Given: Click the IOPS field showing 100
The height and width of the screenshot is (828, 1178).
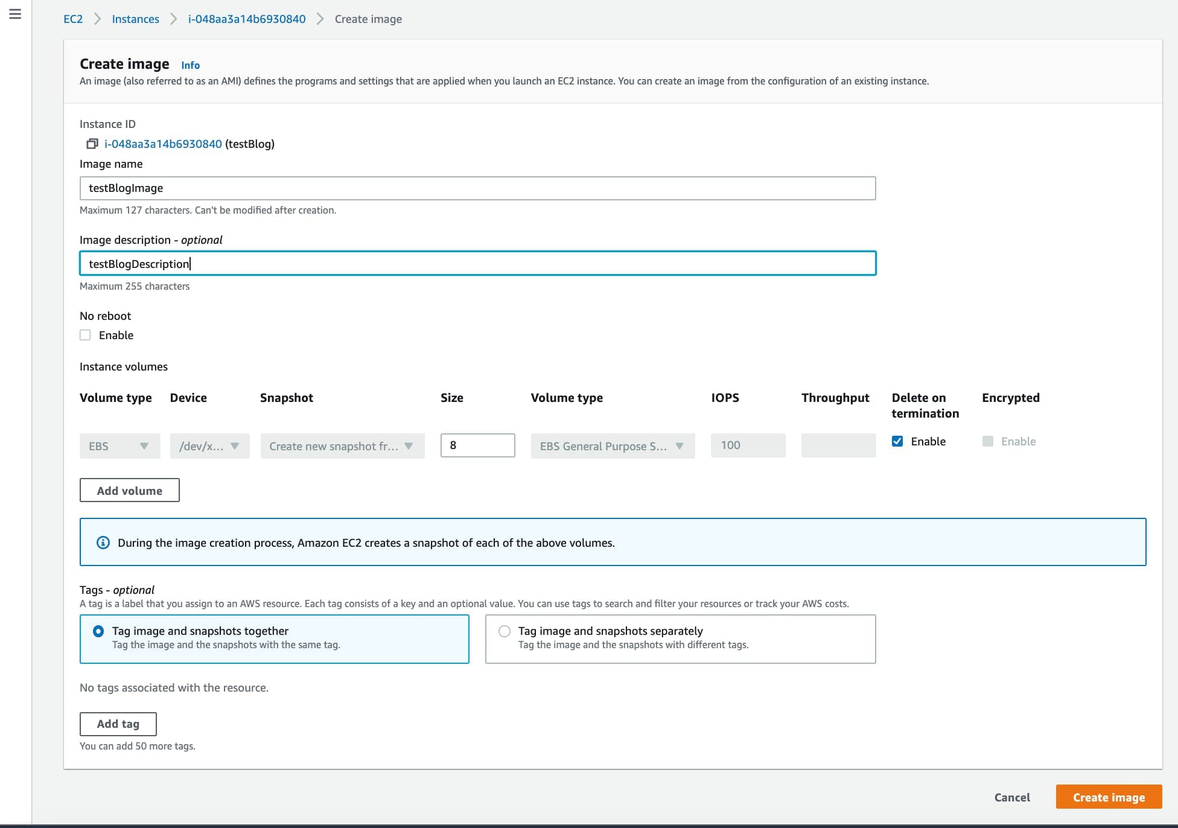Looking at the screenshot, I should (748, 445).
